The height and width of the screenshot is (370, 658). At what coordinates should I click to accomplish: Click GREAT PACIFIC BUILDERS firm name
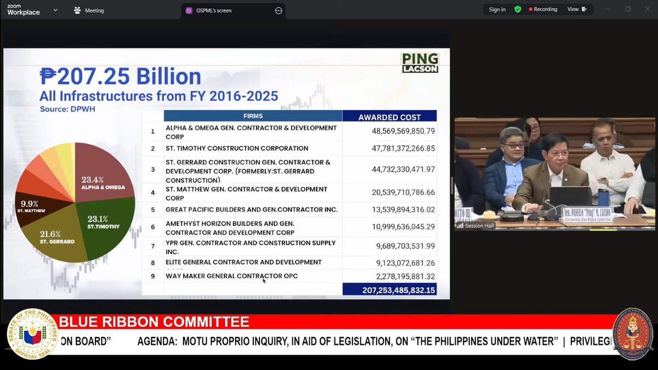(252, 209)
